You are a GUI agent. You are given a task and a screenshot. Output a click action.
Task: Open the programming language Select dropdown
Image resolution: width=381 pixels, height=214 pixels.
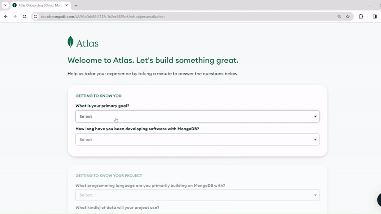[197, 195]
